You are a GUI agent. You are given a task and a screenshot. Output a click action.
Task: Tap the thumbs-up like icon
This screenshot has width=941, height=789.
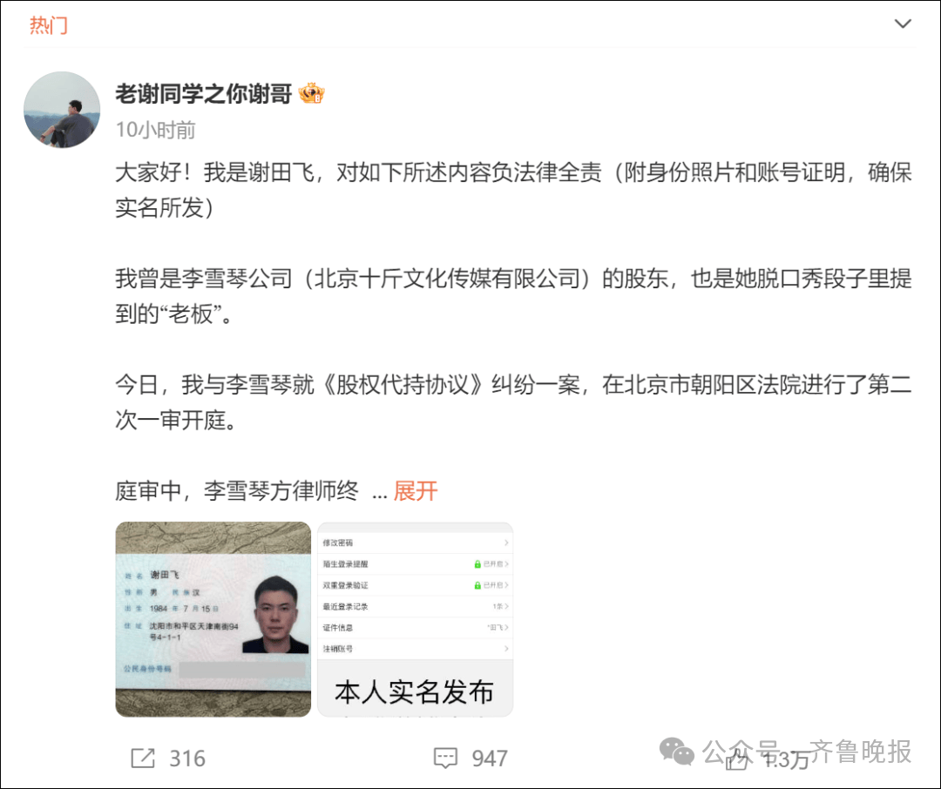point(738,760)
